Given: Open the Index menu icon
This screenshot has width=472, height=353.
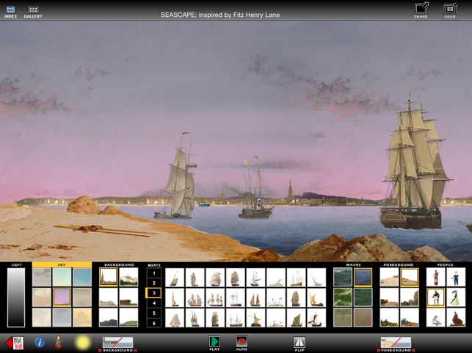Looking at the screenshot, I should tap(10, 12).
